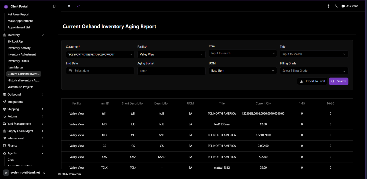
Task: Expand the Outbound menu chevron
Action: tap(43, 95)
